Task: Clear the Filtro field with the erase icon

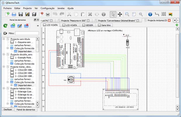Action: pyautogui.click(x=5, y=33)
